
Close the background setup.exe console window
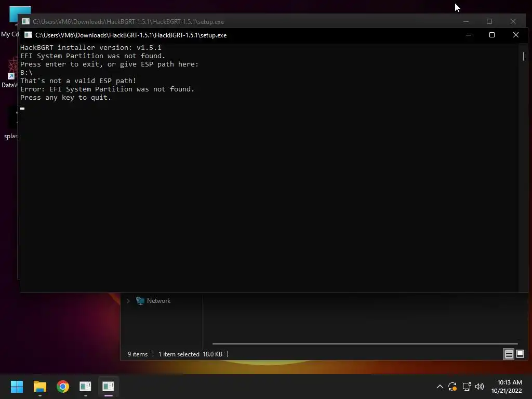click(513, 21)
